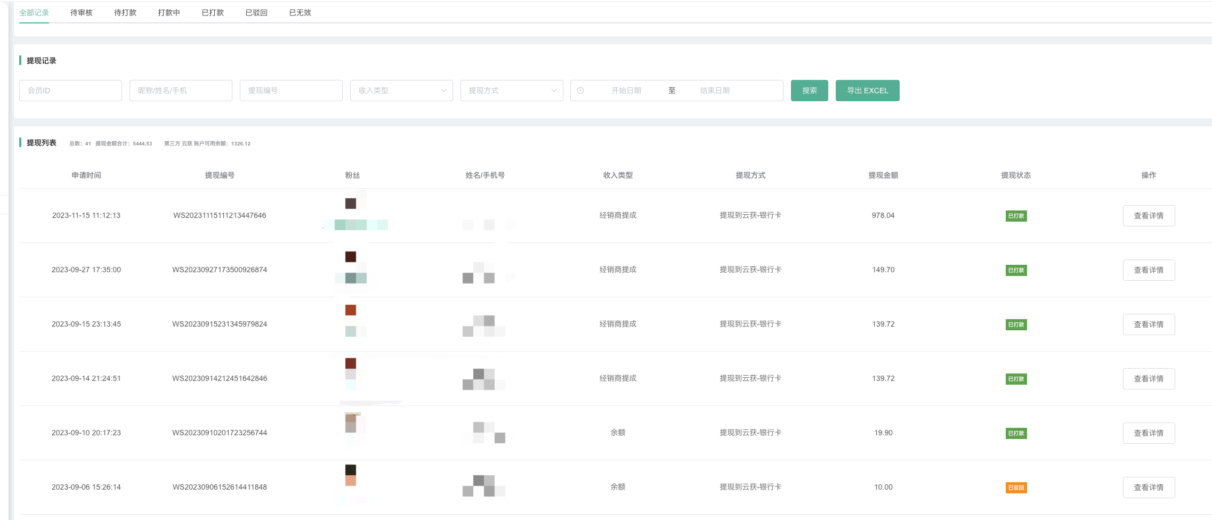View details for the 149.70 withdrawal
Viewport: 1212px width, 520px height.
tap(1149, 270)
